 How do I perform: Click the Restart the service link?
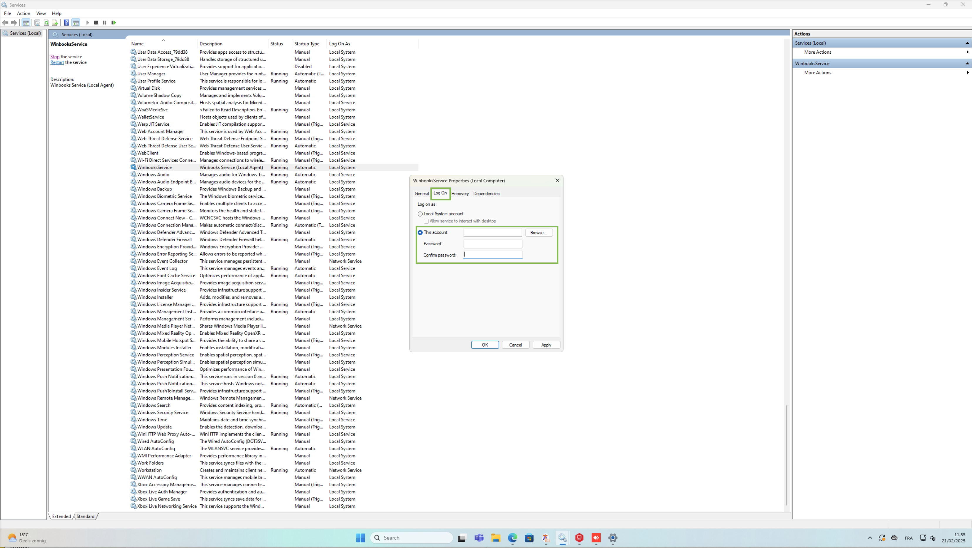[x=57, y=62]
